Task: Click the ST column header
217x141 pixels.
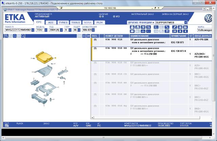Action: (191, 36)
